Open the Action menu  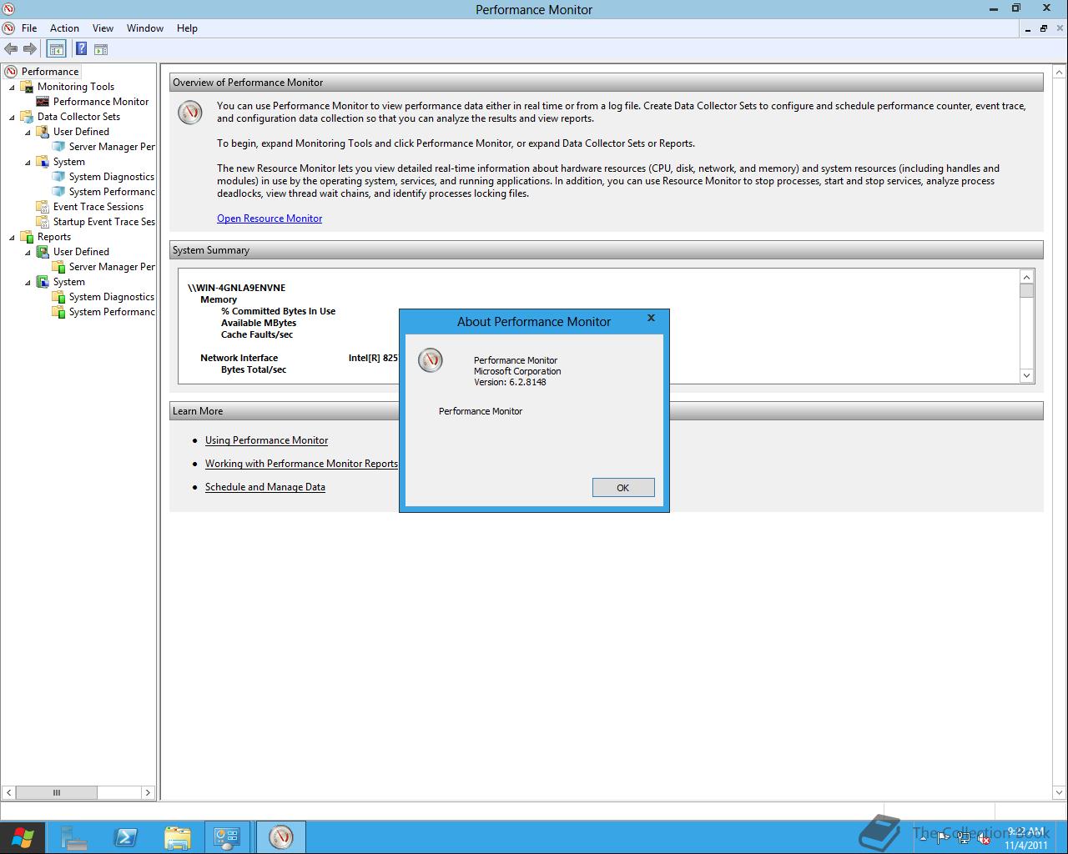point(64,28)
